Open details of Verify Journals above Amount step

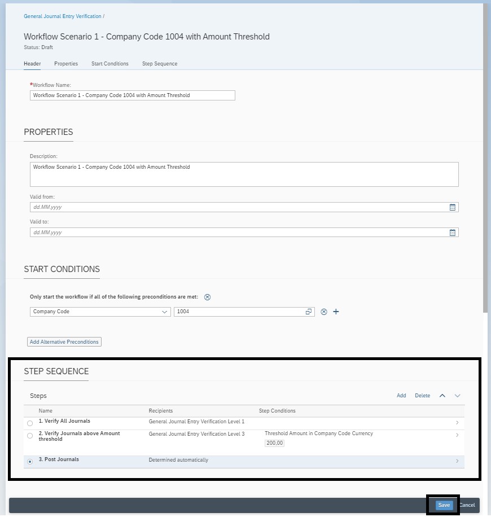[x=457, y=435]
